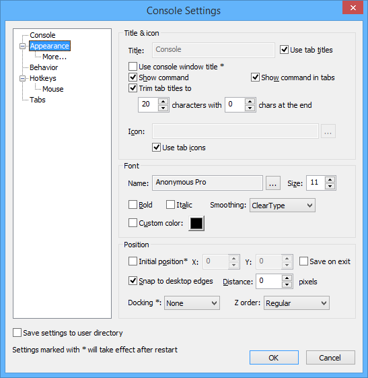Confirm settings with OK
The height and width of the screenshot is (378, 368).
point(274,358)
